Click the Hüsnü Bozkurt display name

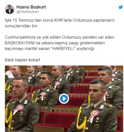tap(31, 7)
